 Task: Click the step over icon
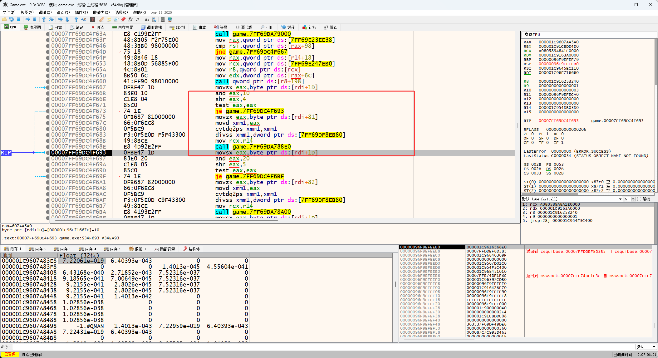click(51, 19)
